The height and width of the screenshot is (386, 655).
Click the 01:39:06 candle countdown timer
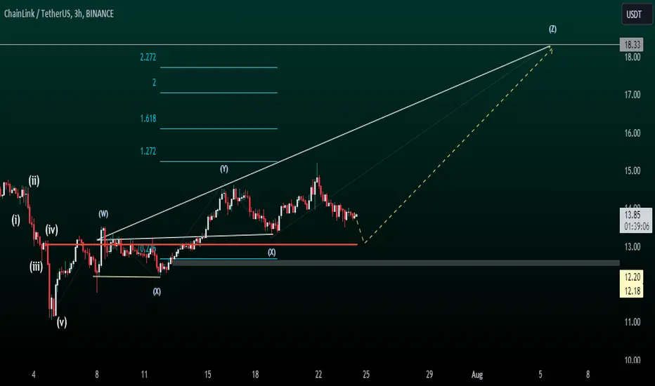click(x=636, y=227)
